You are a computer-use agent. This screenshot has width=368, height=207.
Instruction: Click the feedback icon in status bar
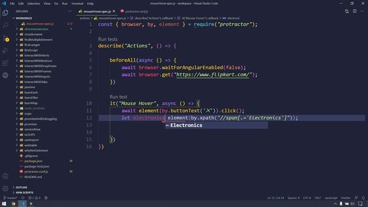click(356, 198)
